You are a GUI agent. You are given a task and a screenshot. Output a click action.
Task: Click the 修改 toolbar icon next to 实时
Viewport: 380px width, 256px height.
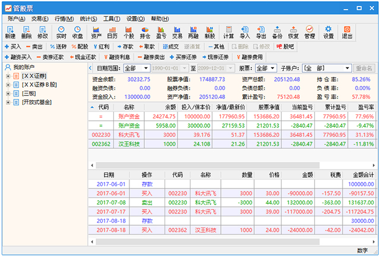(43, 33)
